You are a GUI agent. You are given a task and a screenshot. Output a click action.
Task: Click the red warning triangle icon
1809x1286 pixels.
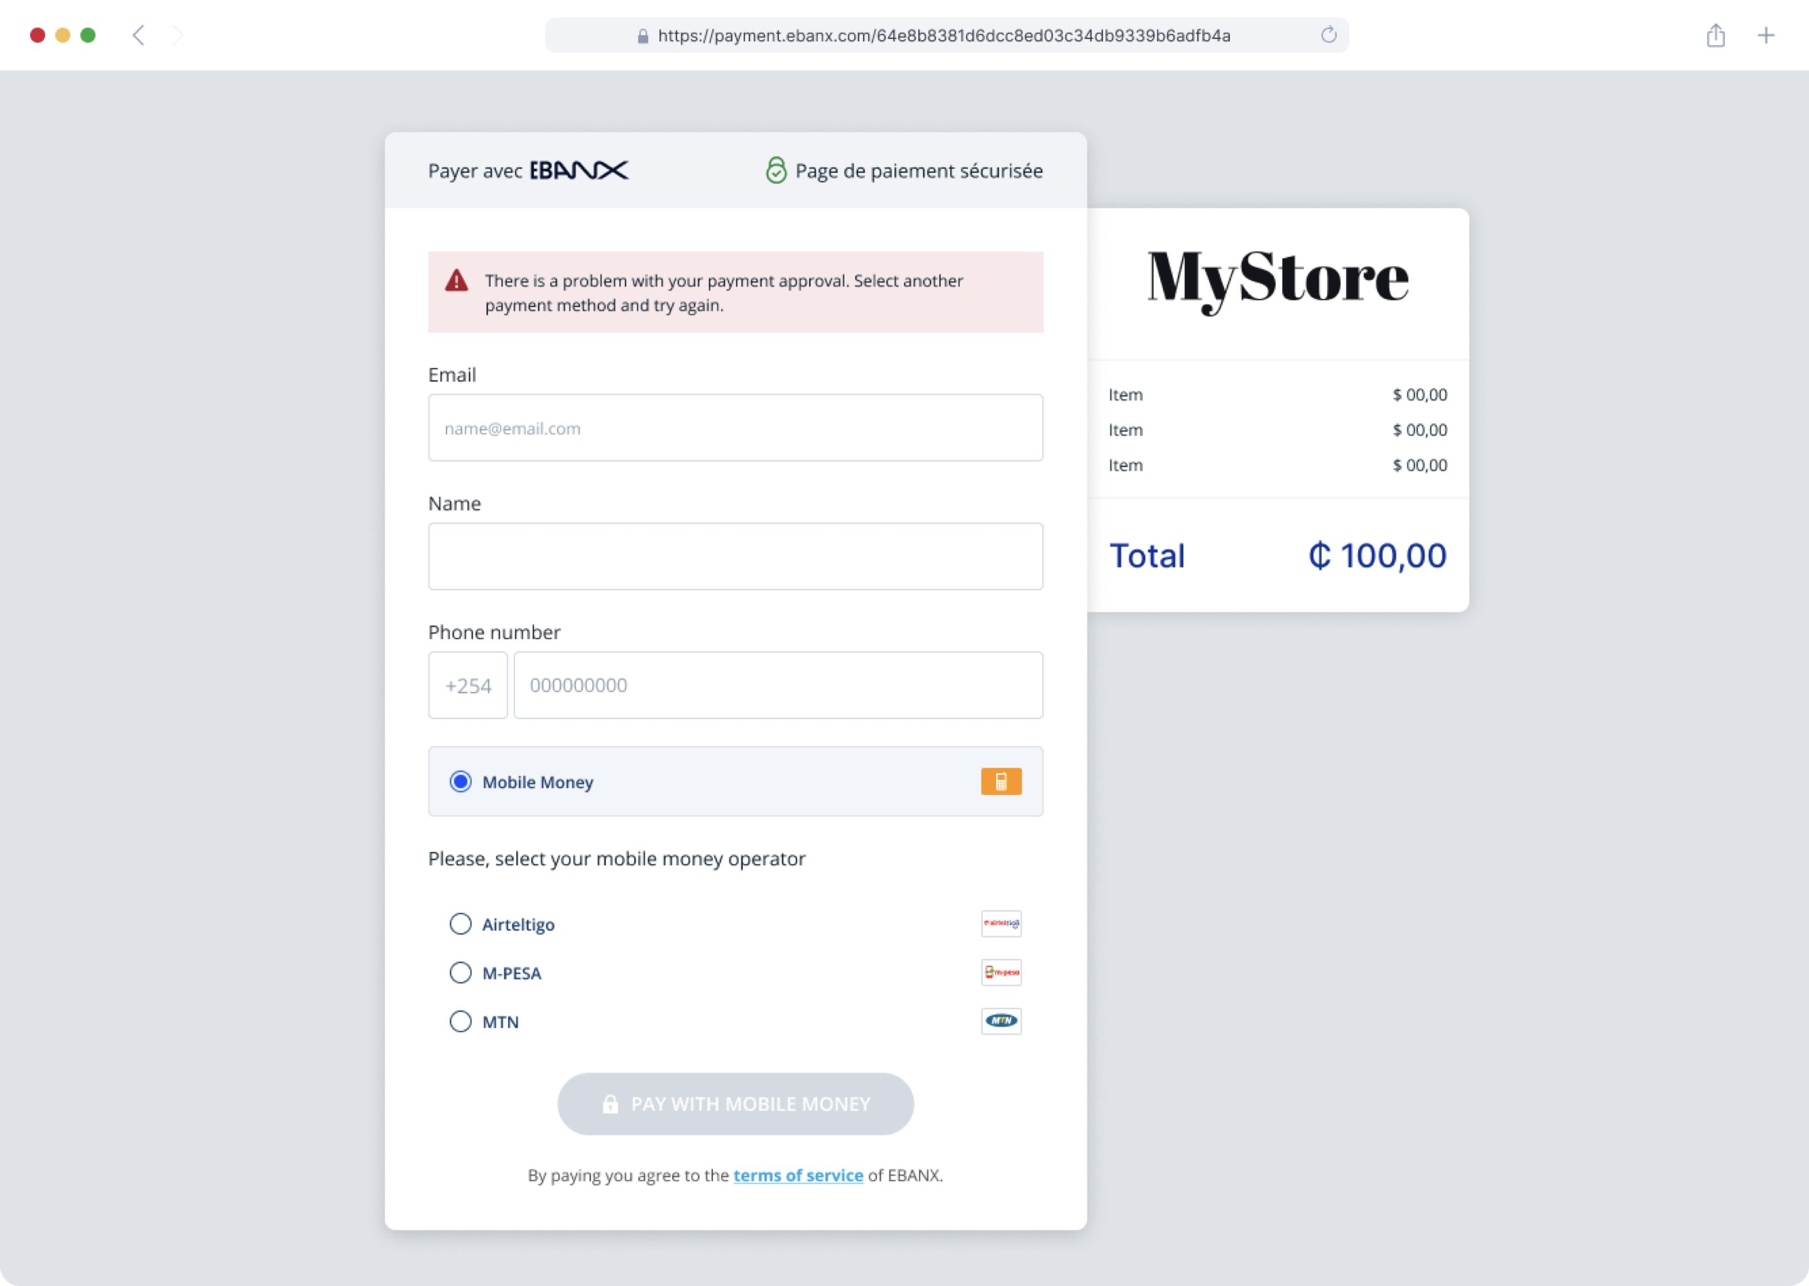456,280
